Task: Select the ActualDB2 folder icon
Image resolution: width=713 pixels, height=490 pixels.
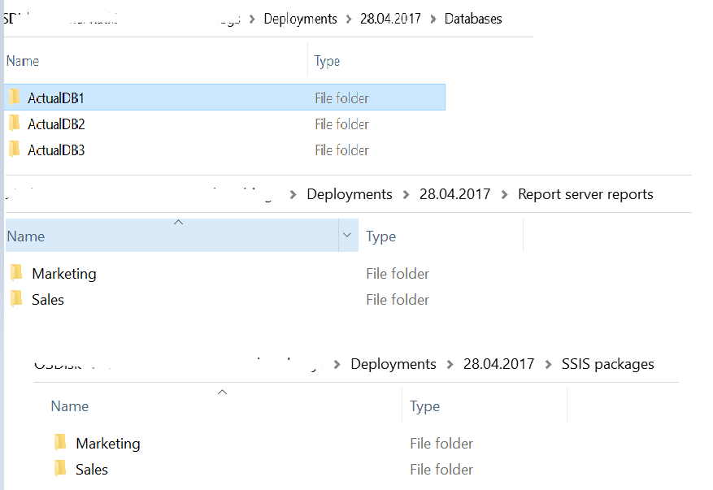Action: point(14,124)
